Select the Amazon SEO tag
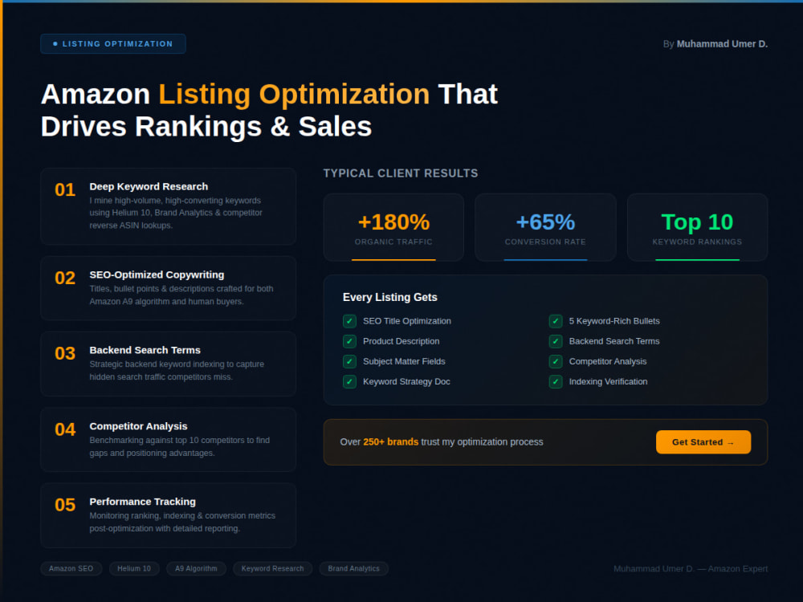The image size is (803, 602). tap(71, 569)
